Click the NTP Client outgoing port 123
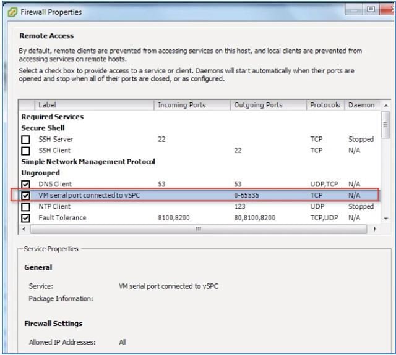 239,207
